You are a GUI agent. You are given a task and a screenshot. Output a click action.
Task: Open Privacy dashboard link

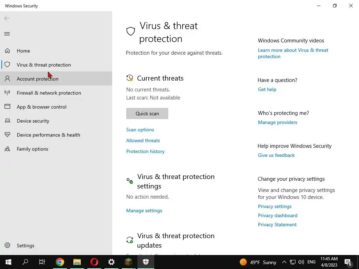(x=278, y=215)
